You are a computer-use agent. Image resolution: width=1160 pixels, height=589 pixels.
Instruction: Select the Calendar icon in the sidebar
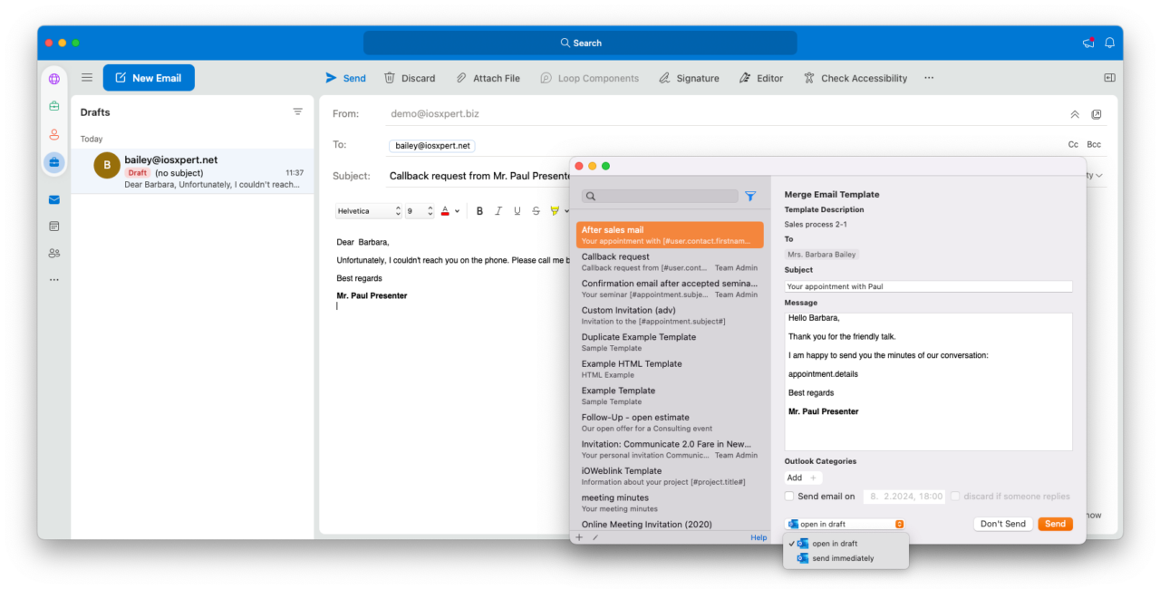53,226
